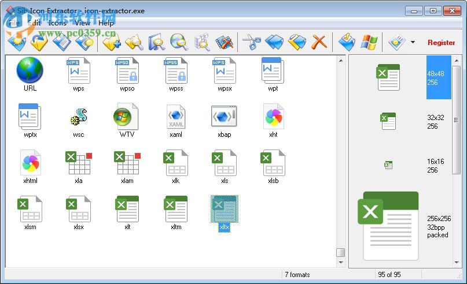Select the 16x16 256 format entry
Image resolution: width=467 pixels, height=284 pixels.
[x=435, y=166]
